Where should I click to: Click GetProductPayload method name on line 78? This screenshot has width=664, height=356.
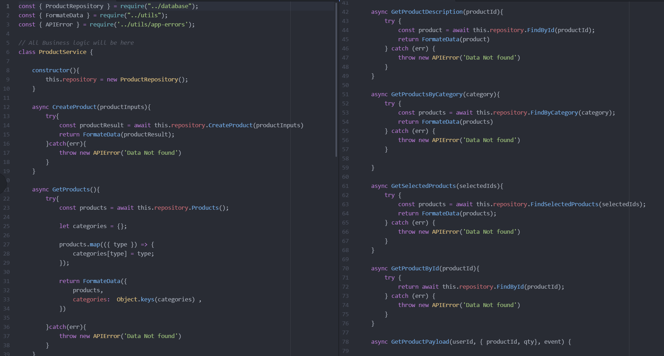tap(420, 342)
